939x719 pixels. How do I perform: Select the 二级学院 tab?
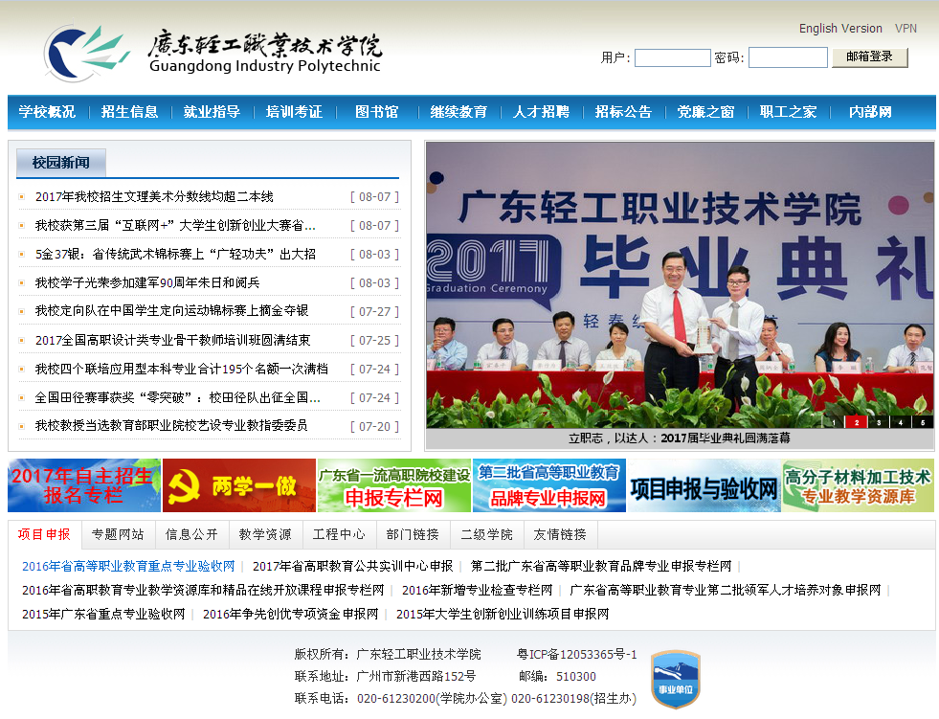[x=486, y=534]
